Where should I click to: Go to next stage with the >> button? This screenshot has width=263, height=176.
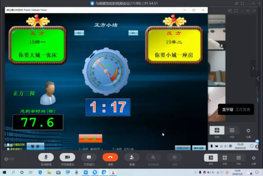pos(133,33)
